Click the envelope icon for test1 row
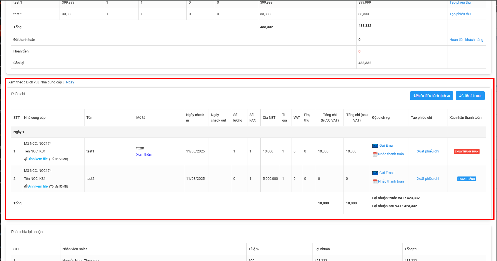This screenshot has width=497, height=261. [375, 146]
